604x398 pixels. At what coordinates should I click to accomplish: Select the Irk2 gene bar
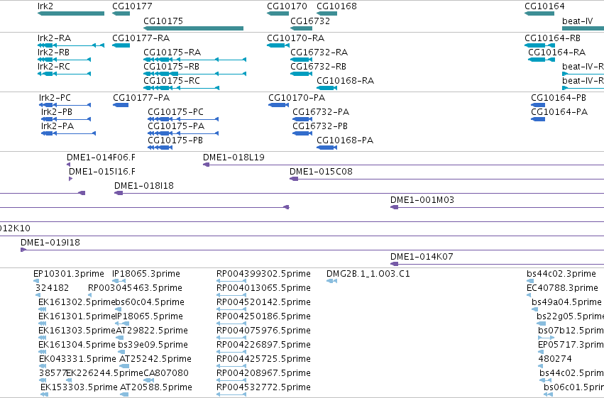click(71, 13)
